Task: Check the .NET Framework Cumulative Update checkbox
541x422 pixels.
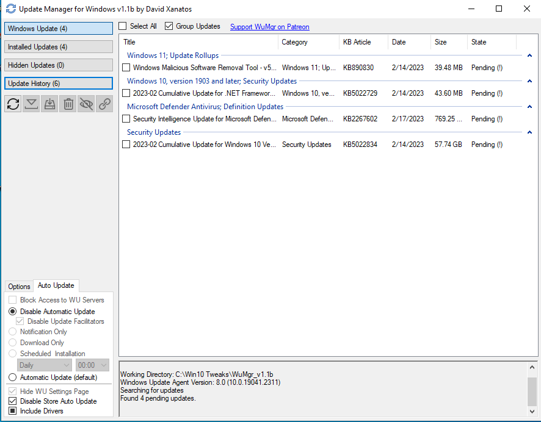Action: [x=126, y=93]
